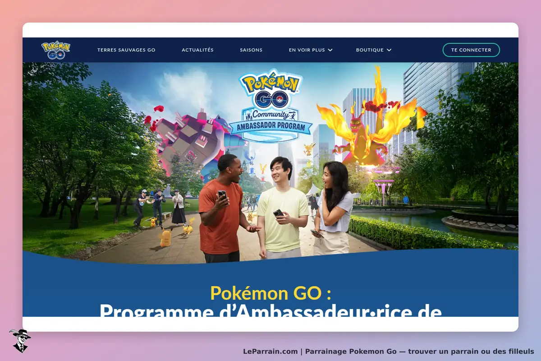Click the Te connecter button
Viewport: 541px width, 361px height.
(x=471, y=50)
